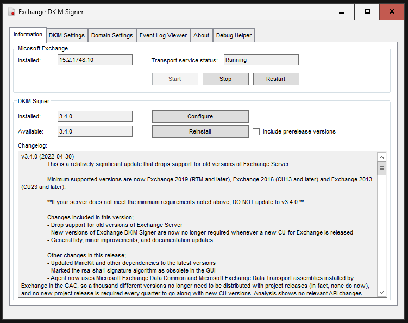
Task: Click the "Changelog:" label
Action: pos(33,145)
